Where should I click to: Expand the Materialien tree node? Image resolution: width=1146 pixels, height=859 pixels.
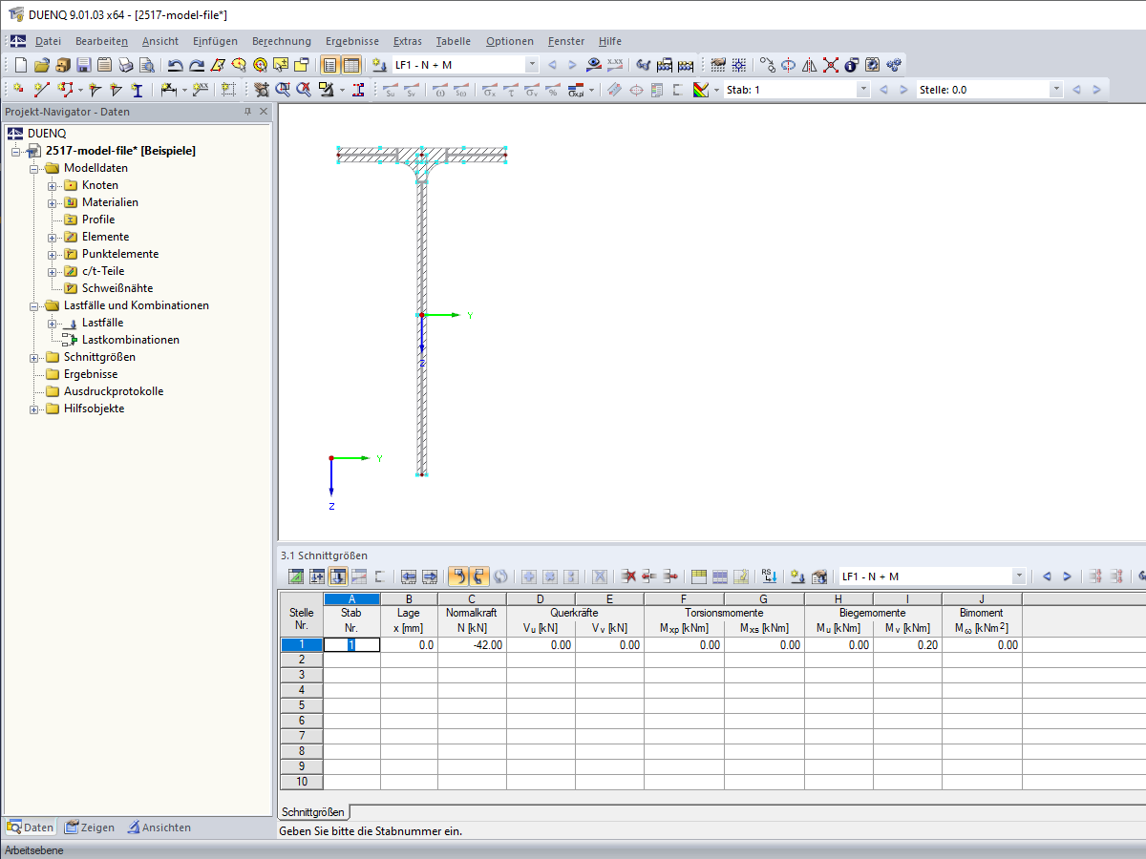pos(53,202)
